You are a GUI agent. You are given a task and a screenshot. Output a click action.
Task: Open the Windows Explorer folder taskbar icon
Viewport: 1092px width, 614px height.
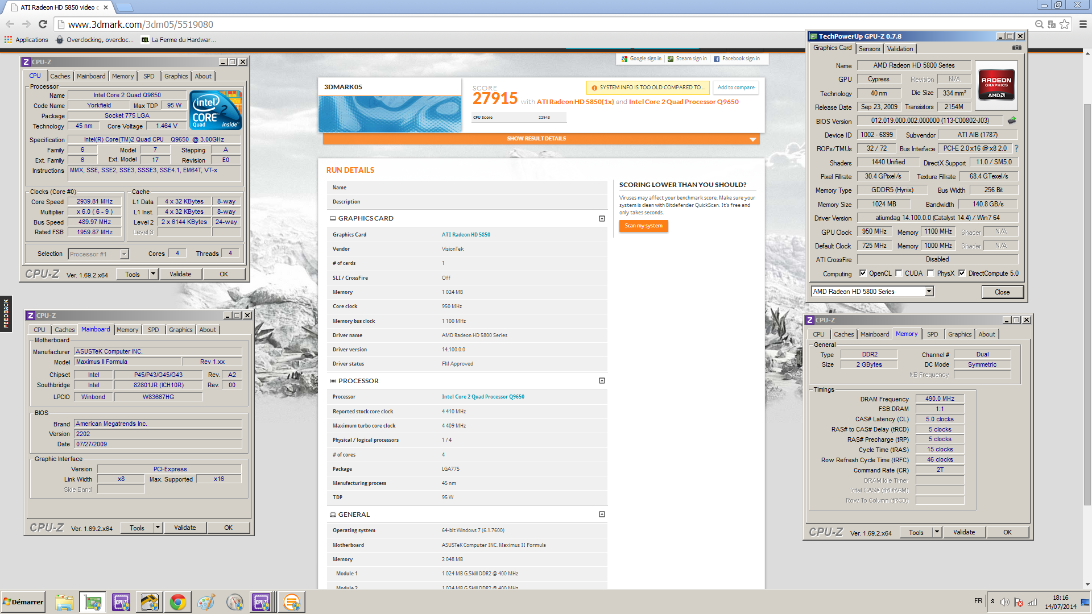pos(64,602)
